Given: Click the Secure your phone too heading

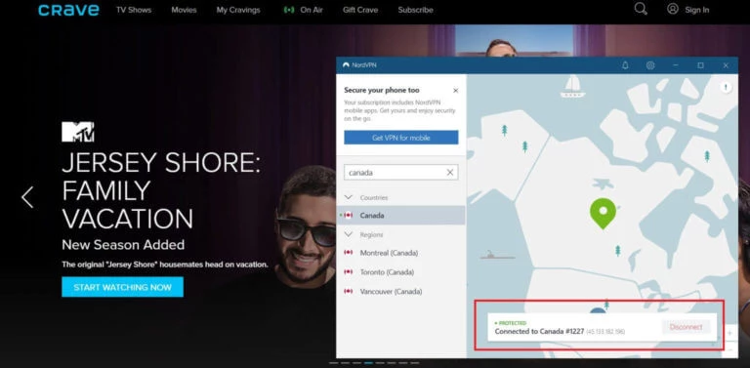Looking at the screenshot, I should tap(382, 90).
